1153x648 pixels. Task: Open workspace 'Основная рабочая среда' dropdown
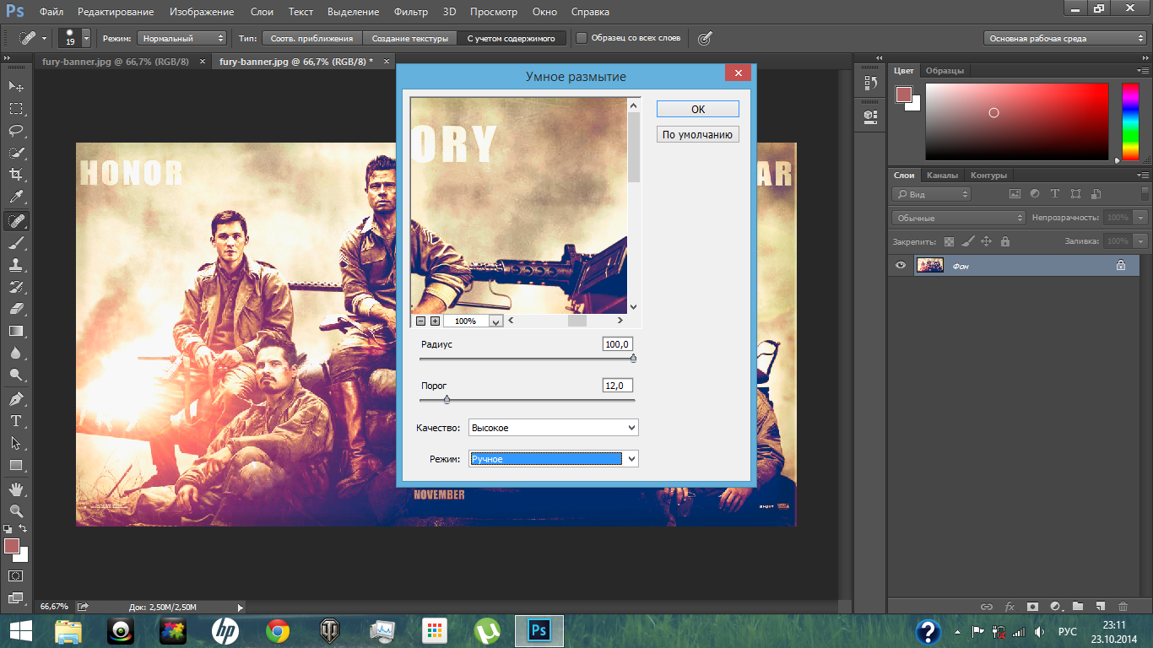click(1065, 38)
